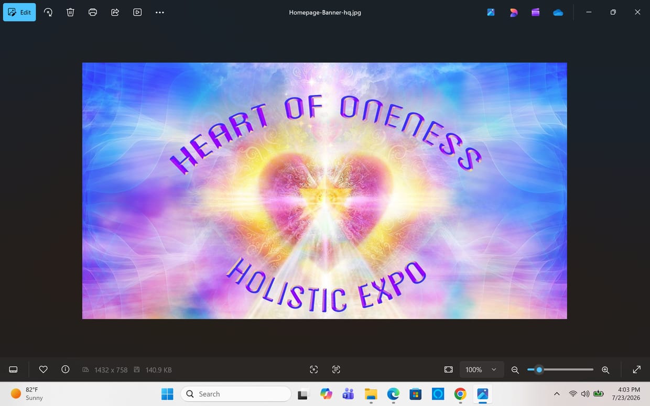
Task: Expand the hidden system tray icons chevron
Action: click(x=557, y=394)
